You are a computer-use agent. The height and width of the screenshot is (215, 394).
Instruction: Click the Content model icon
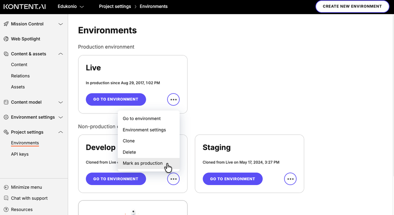pyautogui.click(x=6, y=102)
